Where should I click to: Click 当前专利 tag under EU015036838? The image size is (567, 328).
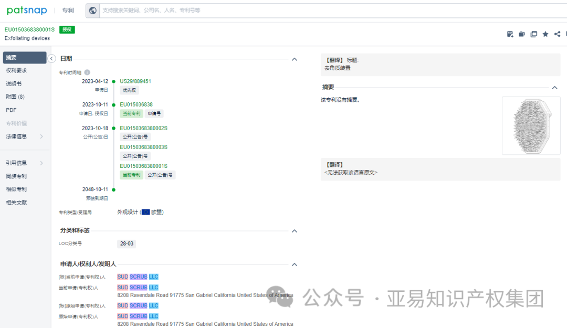pos(131,113)
